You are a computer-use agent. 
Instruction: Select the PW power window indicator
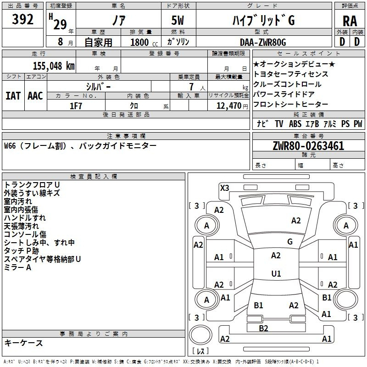[358, 123]
